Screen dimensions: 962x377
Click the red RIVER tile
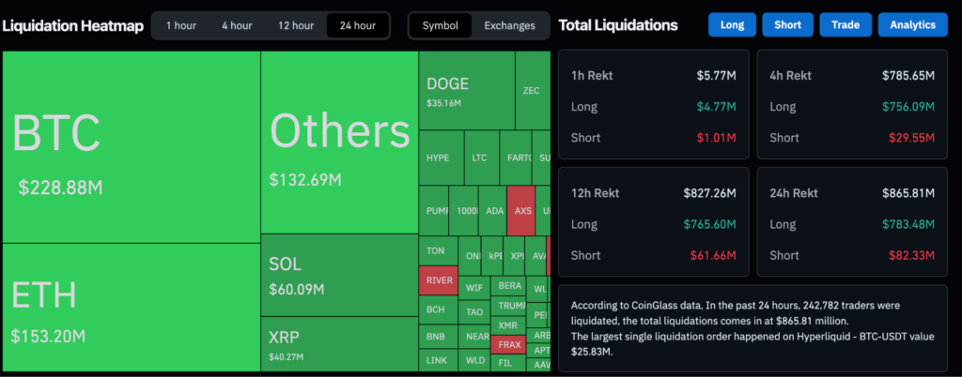pos(439,279)
